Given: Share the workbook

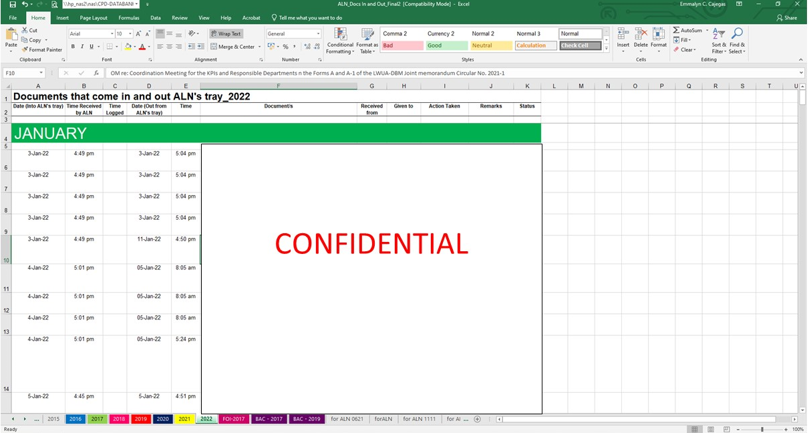Looking at the screenshot, I should coord(786,18).
